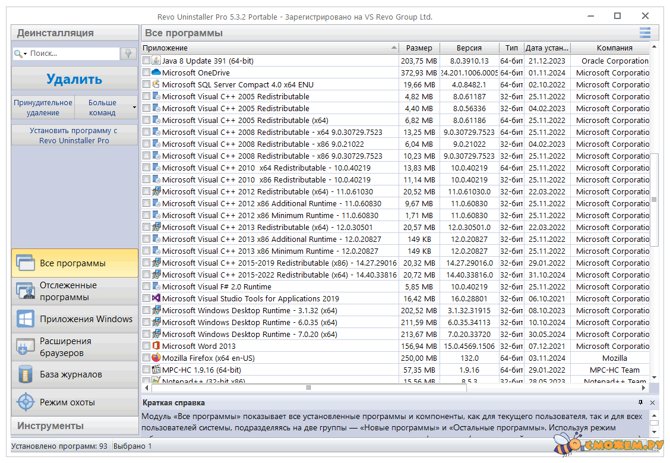Click in the Поиск search field

click(74, 53)
